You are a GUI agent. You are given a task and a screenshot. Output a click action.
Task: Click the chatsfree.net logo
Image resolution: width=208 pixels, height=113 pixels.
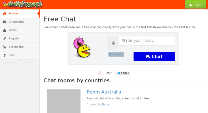point(22,4)
